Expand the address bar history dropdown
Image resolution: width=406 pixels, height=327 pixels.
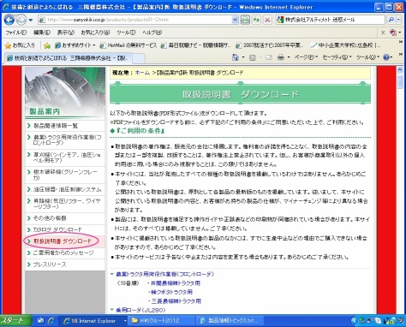(x=235, y=20)
